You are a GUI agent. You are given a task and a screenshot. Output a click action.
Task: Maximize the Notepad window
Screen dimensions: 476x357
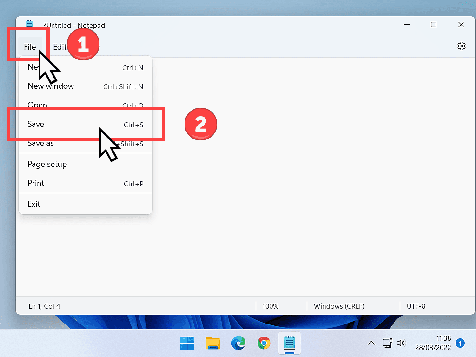(x=434, y=25)
